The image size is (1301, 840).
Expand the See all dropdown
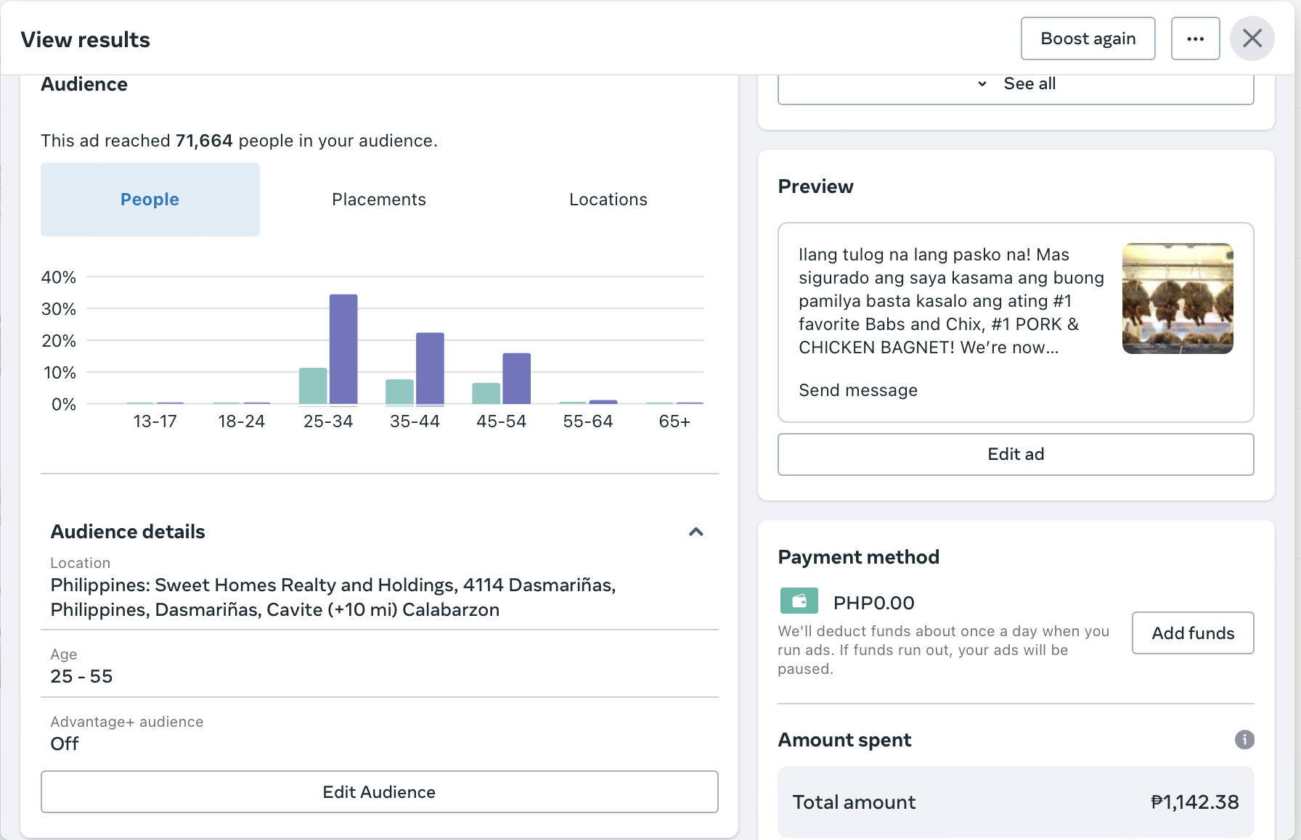click(x=1016, y=84)
